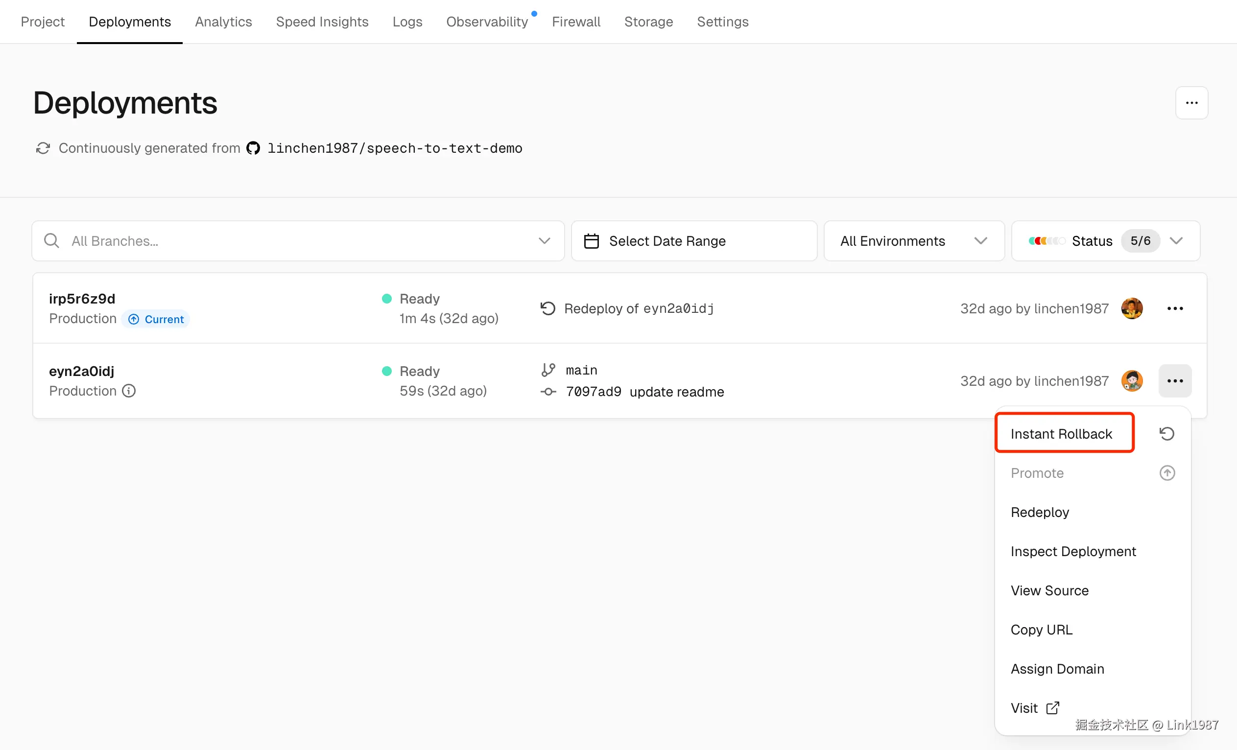Click the 'update readme' commit message
Image resolution: width=1237 pixels, height=750 pixels.
677,392
